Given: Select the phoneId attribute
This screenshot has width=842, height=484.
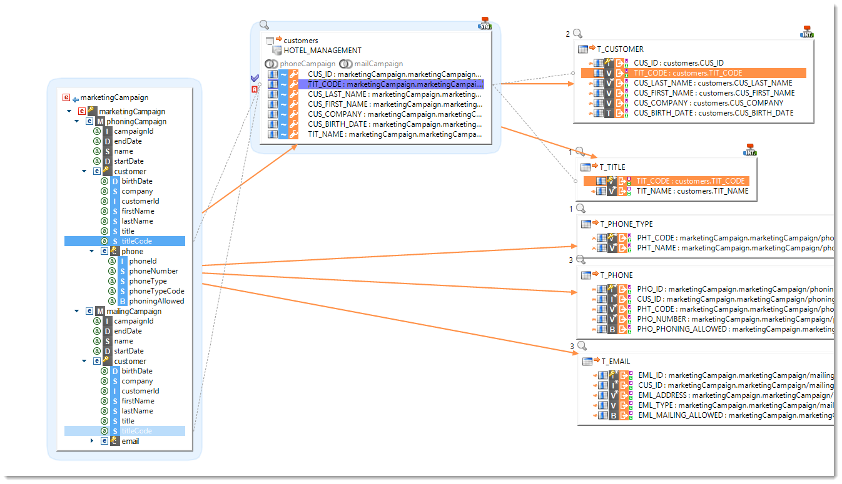Looking at the screenshot, I should (143, 261).
